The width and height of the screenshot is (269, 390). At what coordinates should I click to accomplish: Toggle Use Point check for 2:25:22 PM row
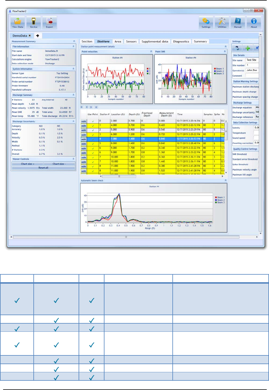click(x=93, y=135)
